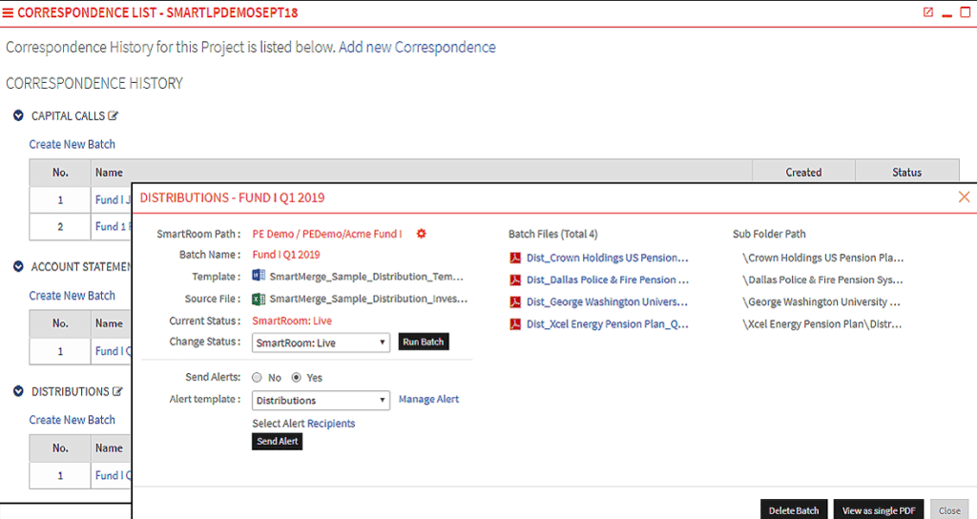Click the SmartMerge_Sample_Distribution_Inves source file name
This screenshot has width=977, height=519.
pos(368,299)
